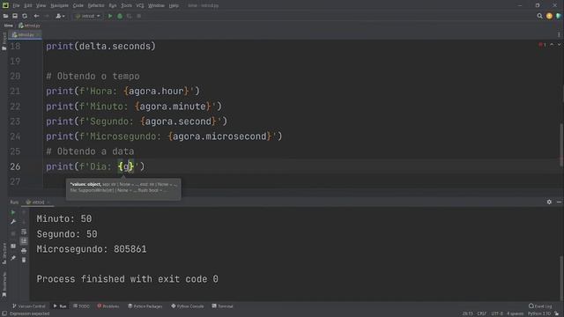Image resolution: width=564 pixels, height=317 pixels.
Task: Click the Stop toolbar icon
Action: pyautogui.click(x=139, y=16)
